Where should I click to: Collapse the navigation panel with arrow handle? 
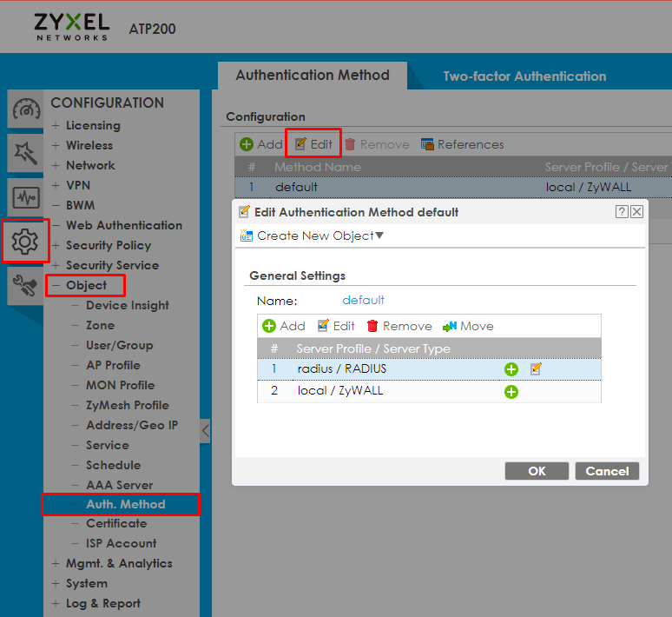click(x=205, y=431)
